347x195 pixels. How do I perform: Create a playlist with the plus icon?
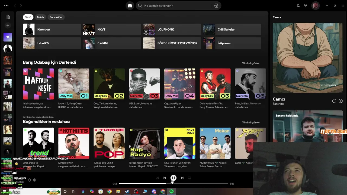click(8, 25)
